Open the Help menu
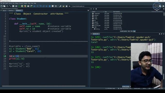Image resolution: width=165 pixels, height=93 pixels. point(35,3)
